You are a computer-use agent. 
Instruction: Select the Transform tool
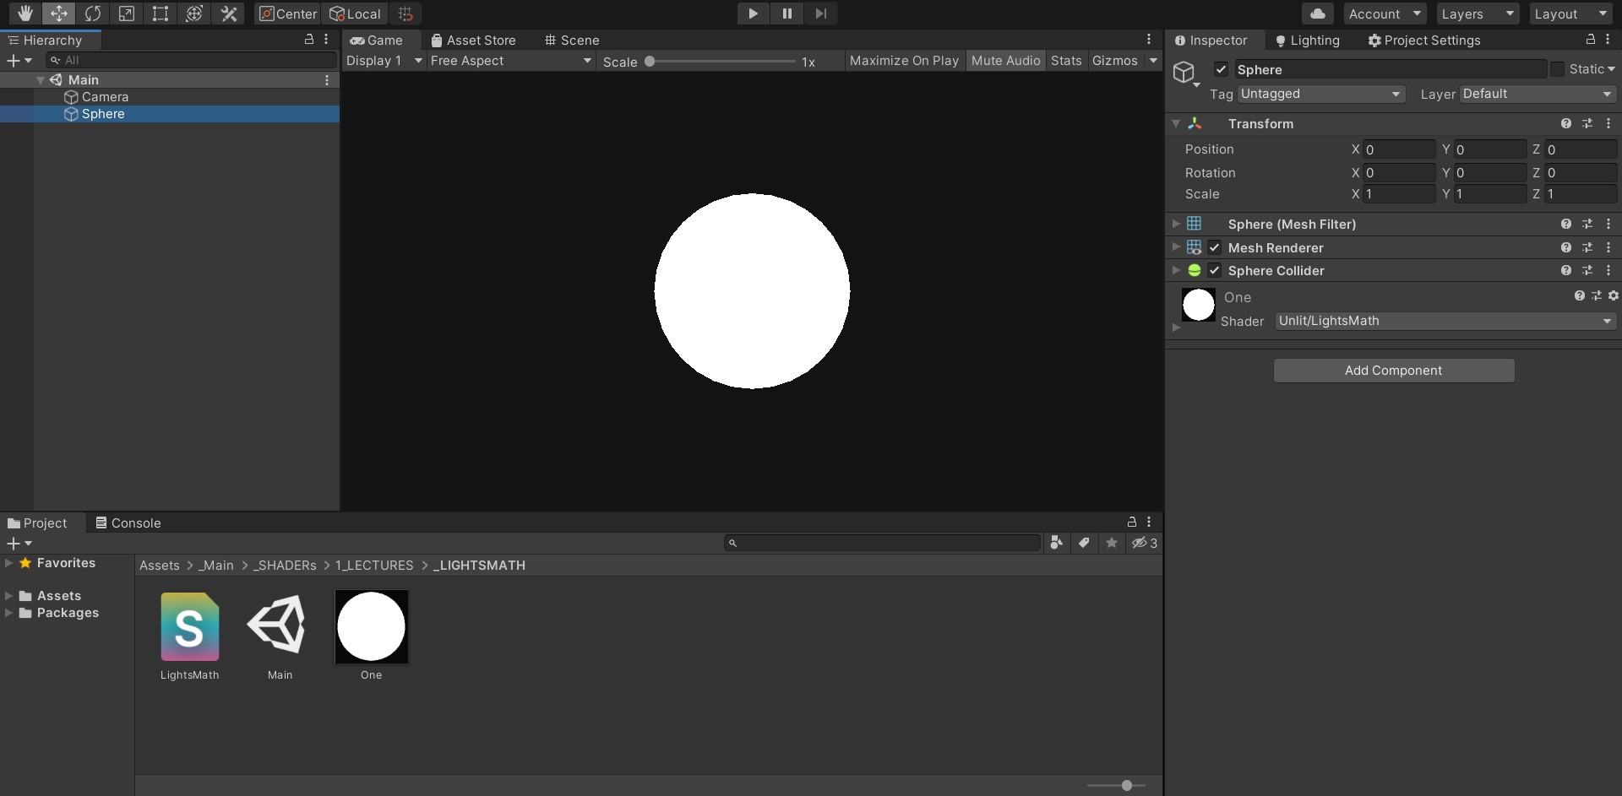click(194, 14)
